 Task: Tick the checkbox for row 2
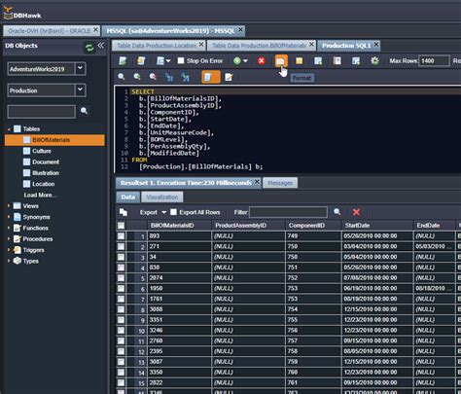pyautogui.click(x=121, y=246)
